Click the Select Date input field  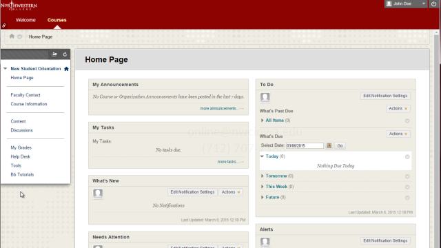pyautogui.click(x=305, y=145)
